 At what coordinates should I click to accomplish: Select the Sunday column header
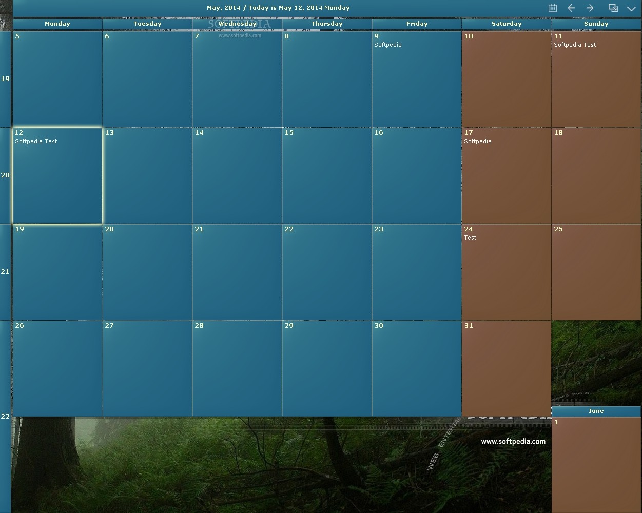pos(596,24)
